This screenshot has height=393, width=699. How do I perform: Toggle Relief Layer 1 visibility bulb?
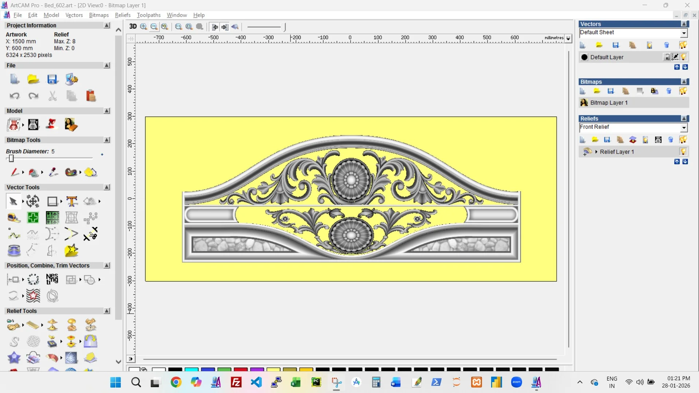tap(683, 152)
